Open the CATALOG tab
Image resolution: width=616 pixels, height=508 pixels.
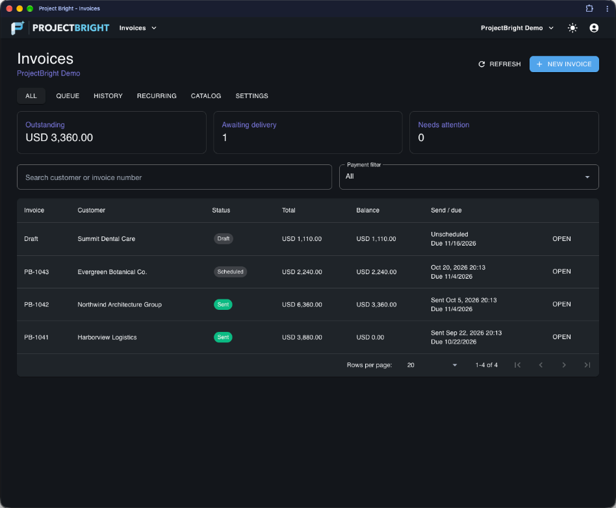(x=206, y=96)
